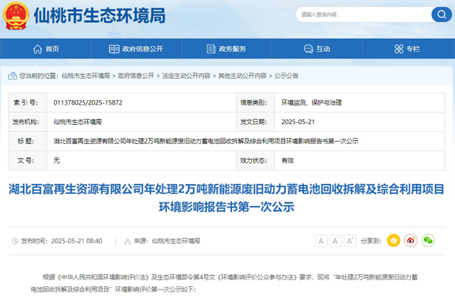Open the 首页 home tab
Image resolution: width=455 pixels, height=303 pixels.
click(46, 48)
